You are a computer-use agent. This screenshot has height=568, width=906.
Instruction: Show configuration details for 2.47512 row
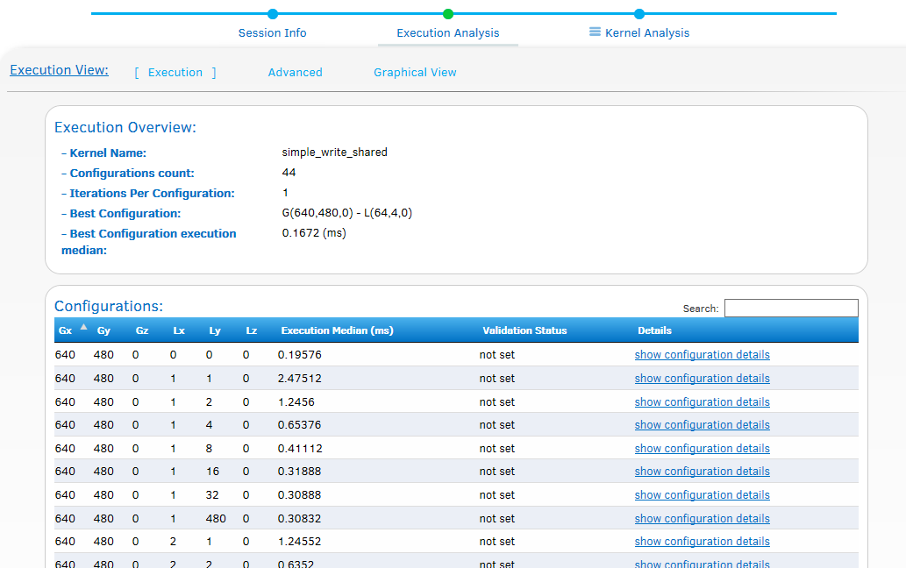(x=702, y=379)
